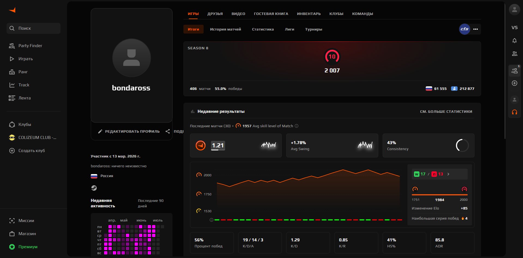Open the Магазин shop

27,233
